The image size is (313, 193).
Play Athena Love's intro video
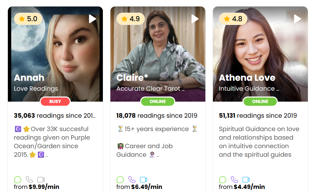297,19
